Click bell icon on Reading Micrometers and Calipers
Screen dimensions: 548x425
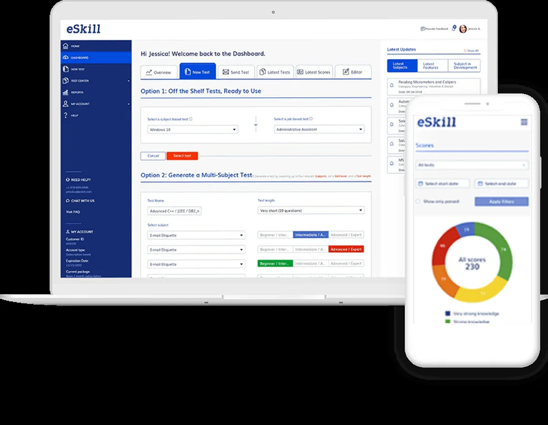coord(392,85)
